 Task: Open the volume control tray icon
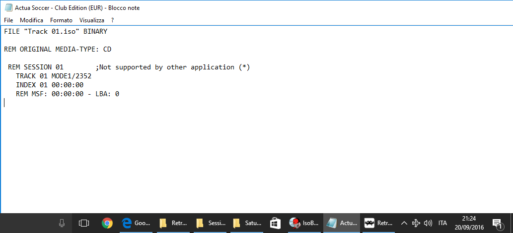point(428,223)
